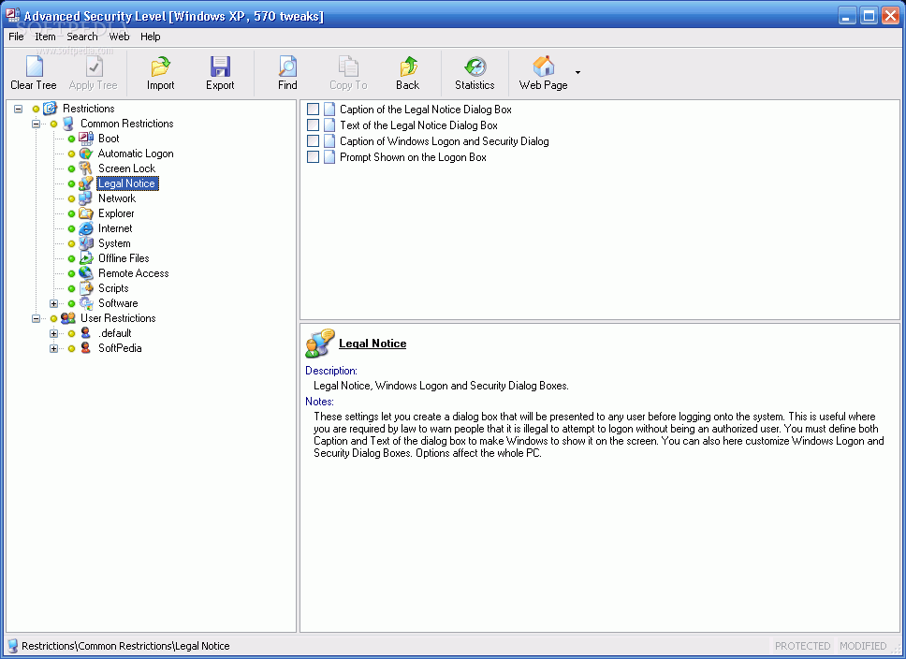This screenshot has width=906, height=659.
Task: Expand the Software tree node
Action: click(x=53, y=303)
